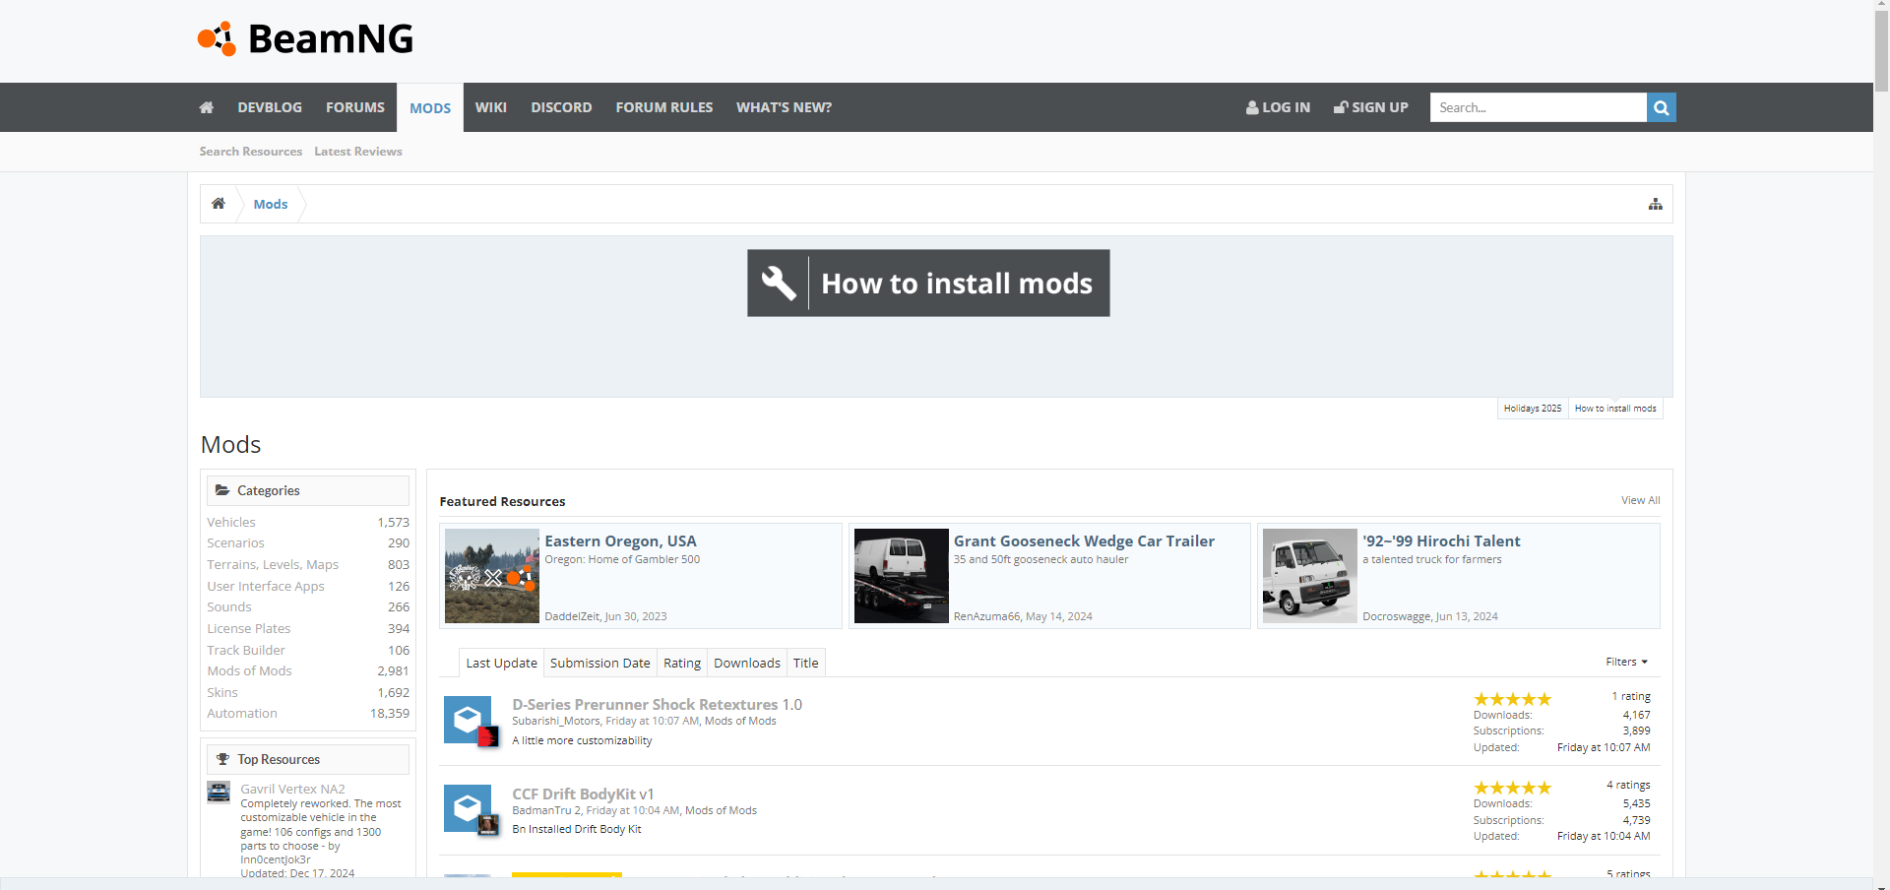This screenshot has height=890, width=1890.
Task: Focus the Search input field
Action: point(1538,107)
